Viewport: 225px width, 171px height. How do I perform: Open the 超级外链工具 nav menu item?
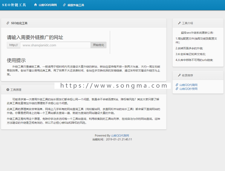point(76,5)
